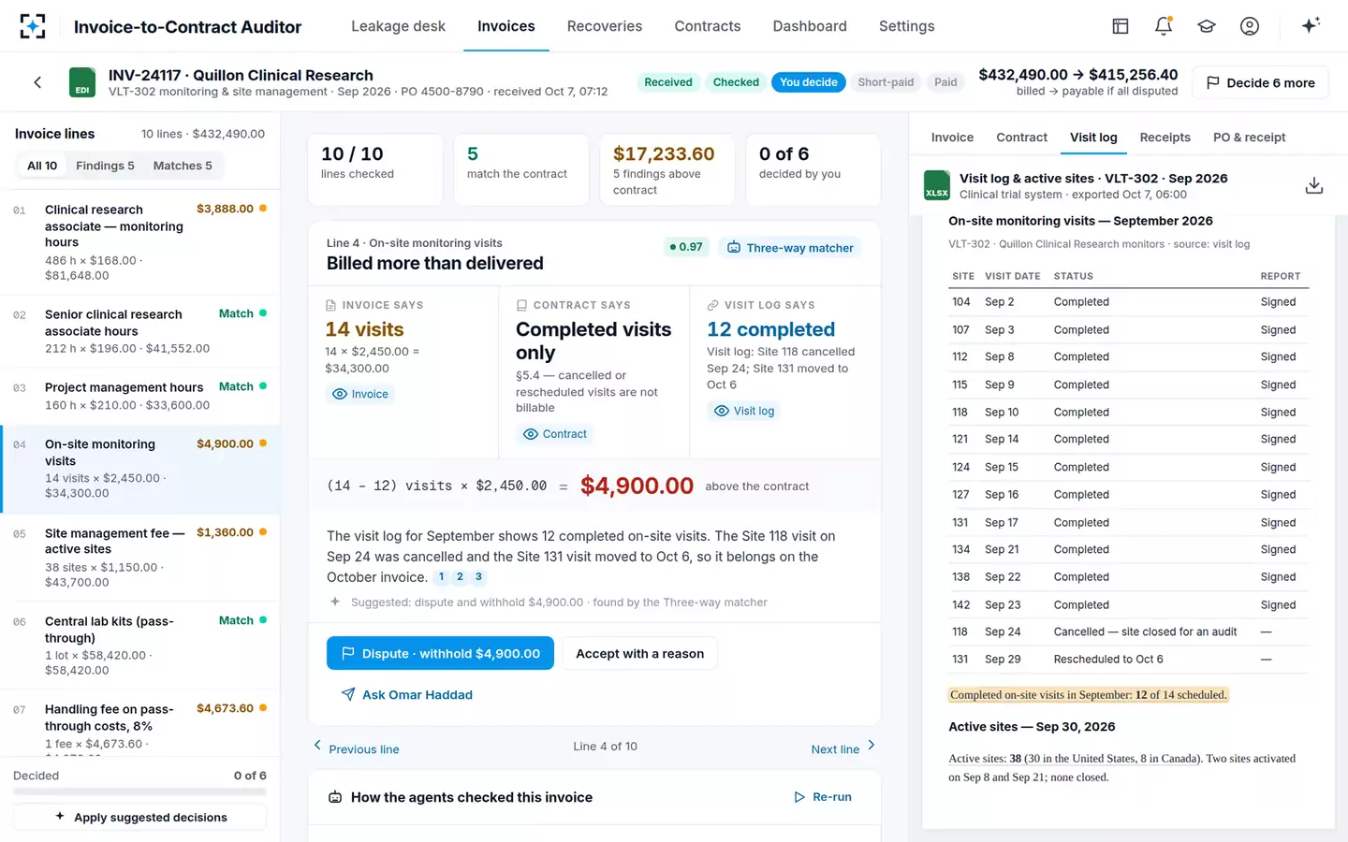Re-run the agents check
Viewport: 1348px width, 842px height.
(823, 797)
